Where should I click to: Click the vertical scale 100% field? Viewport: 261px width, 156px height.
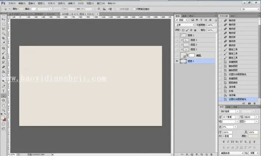point(227,132)
